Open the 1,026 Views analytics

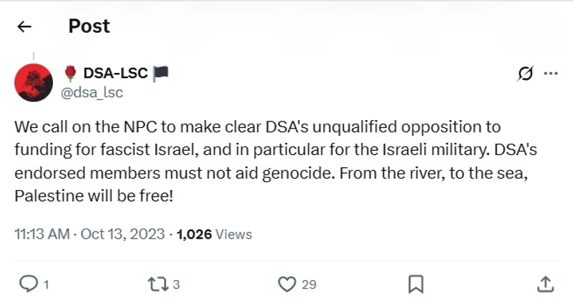214,234
